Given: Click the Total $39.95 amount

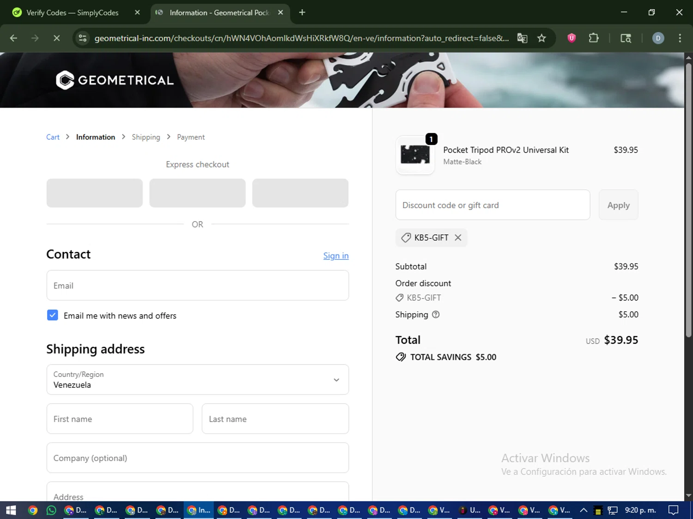Looking at the screenshot, I should (621, 340).
